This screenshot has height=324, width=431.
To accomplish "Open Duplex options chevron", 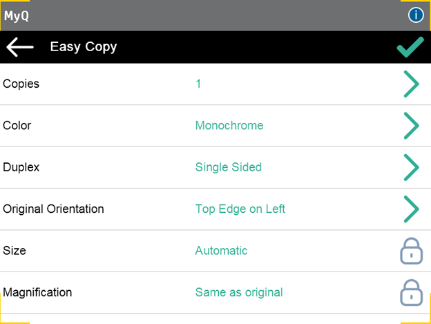I will [x=410, y=167].
